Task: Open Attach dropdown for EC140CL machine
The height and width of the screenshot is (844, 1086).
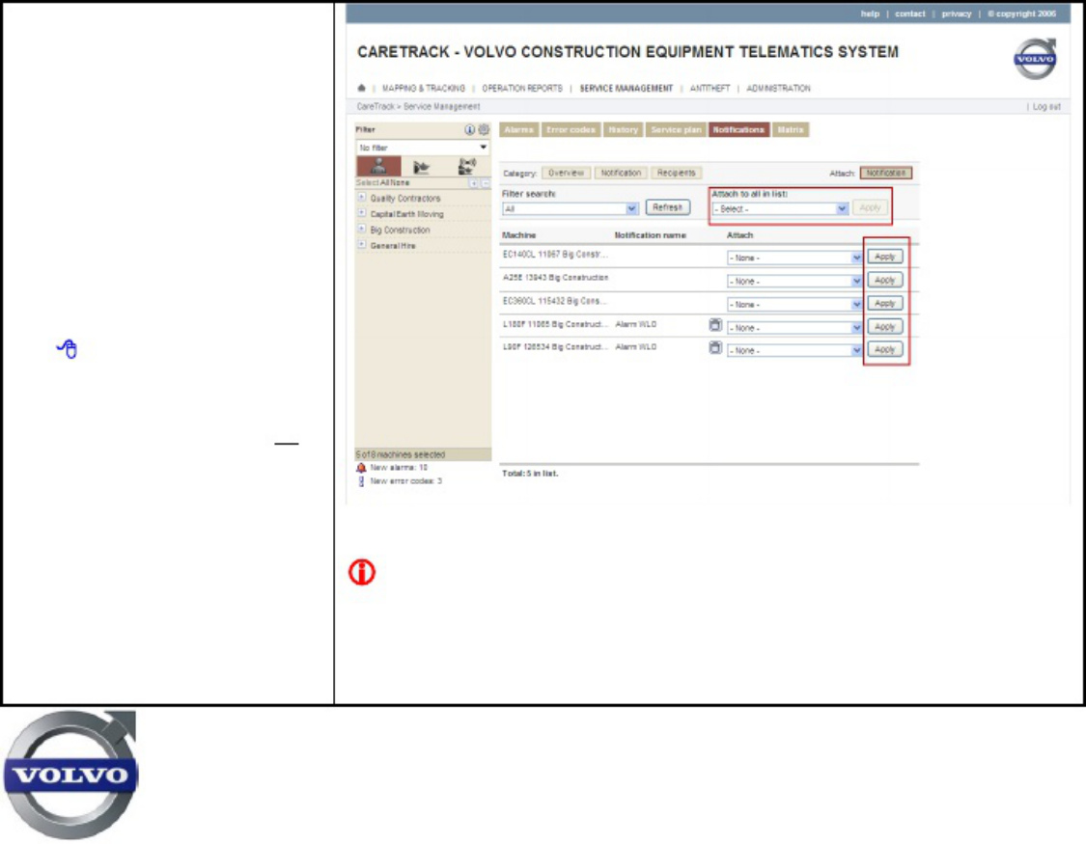Action: point(794,259)
